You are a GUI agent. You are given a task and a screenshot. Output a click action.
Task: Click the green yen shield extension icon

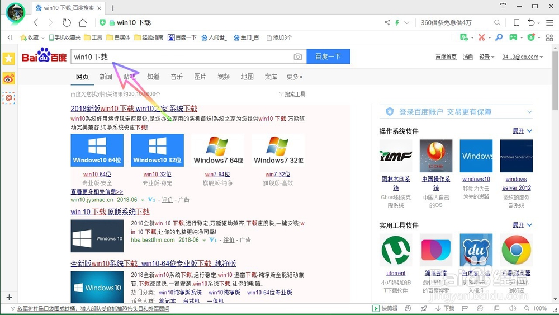click(531, 37)
